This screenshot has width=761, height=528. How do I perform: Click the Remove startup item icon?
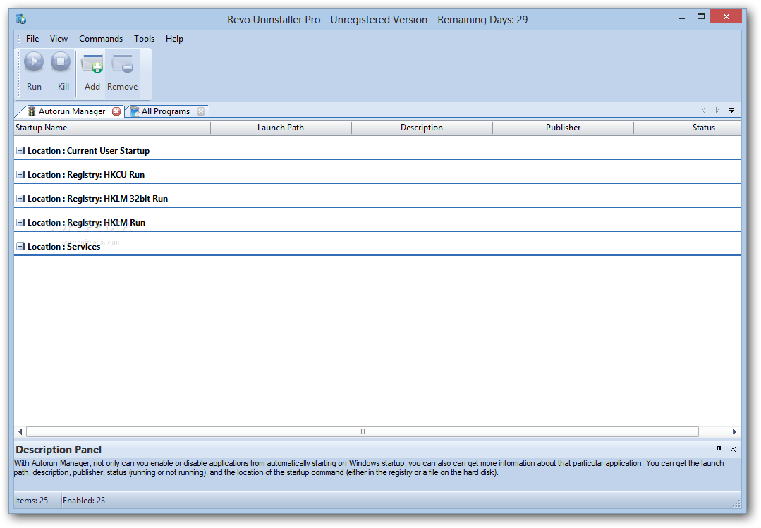point(122,63)
